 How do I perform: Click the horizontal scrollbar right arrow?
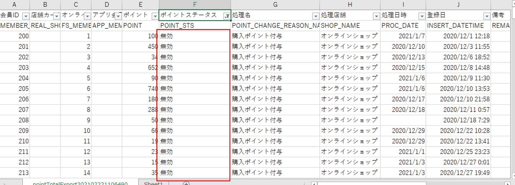pyautogui.click(x=508, y=183)
